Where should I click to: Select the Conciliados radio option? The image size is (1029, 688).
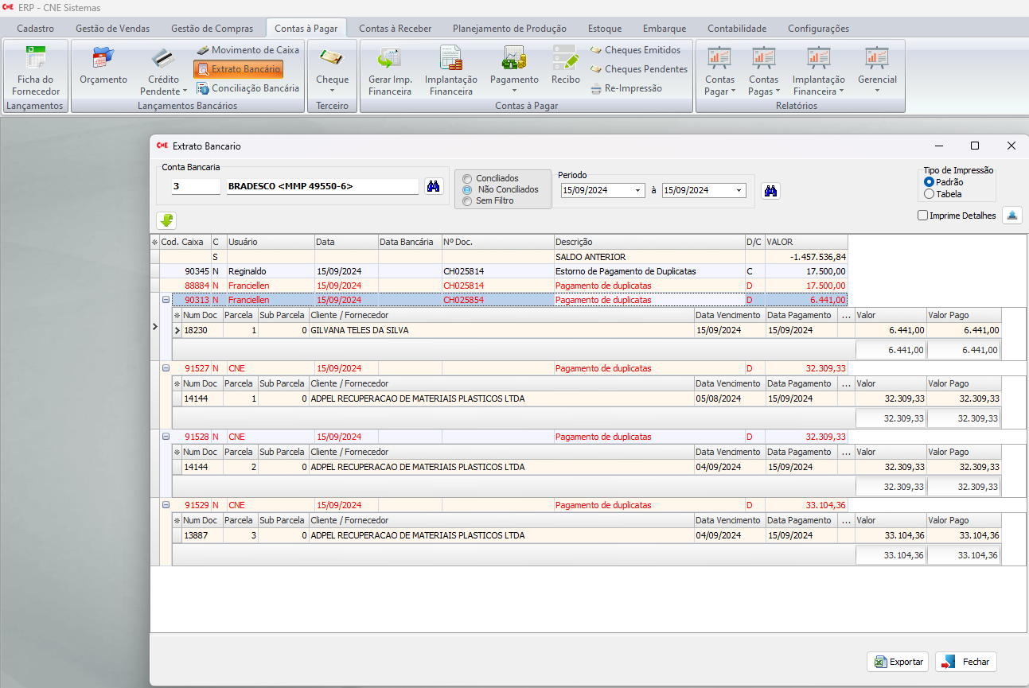coord(467,179)
